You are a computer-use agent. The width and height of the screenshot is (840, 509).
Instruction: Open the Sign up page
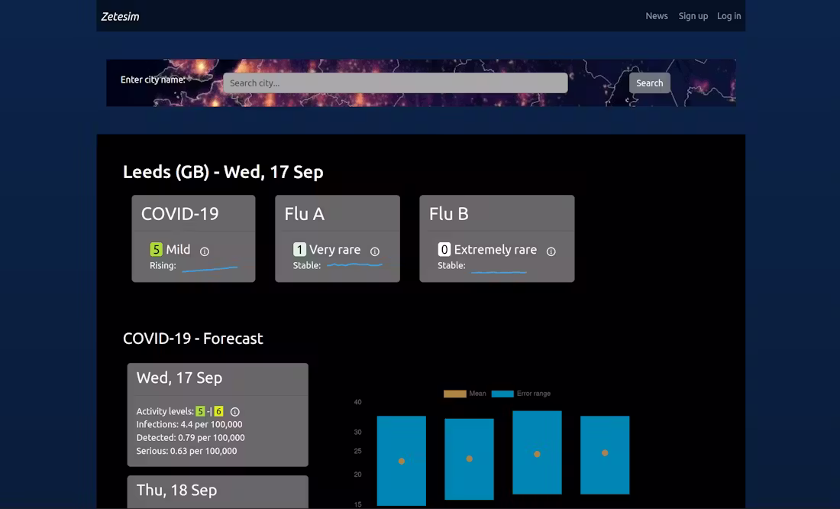click(x=693, y=16)
